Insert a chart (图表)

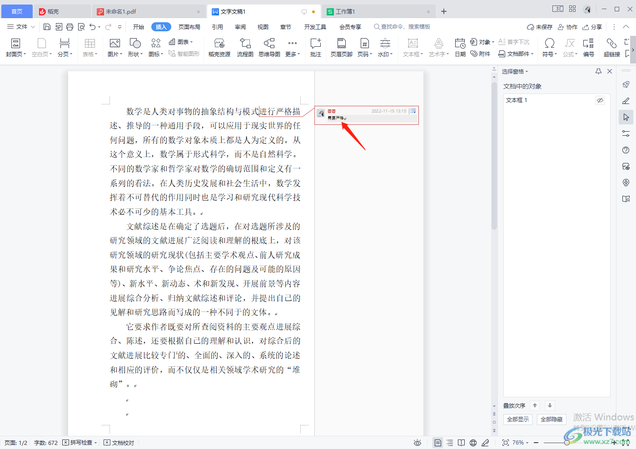click(x=181, y=42)
